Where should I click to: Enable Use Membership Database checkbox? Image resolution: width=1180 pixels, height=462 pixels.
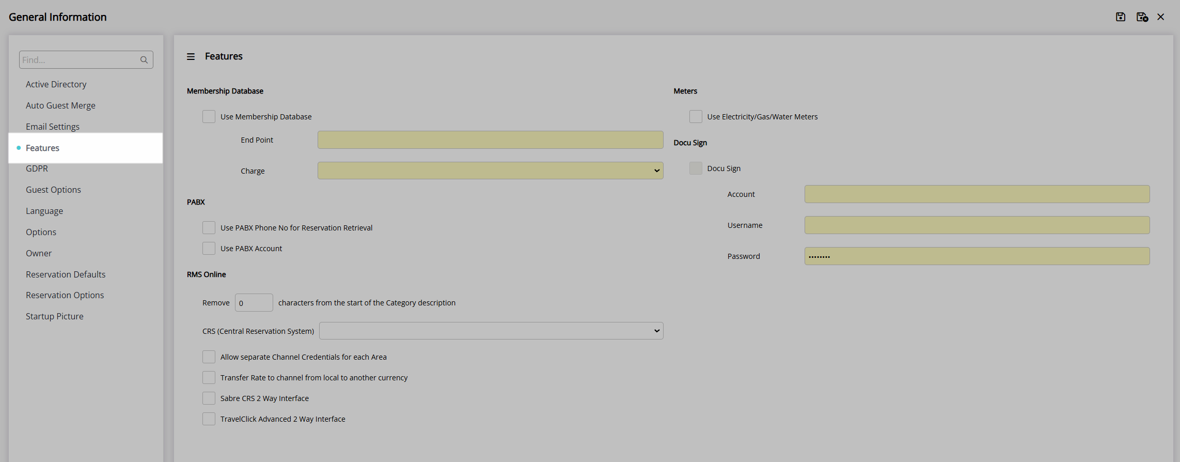coord(209,117)
